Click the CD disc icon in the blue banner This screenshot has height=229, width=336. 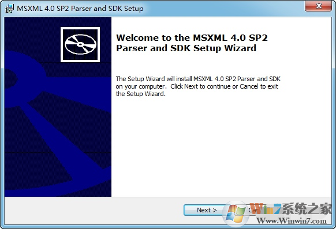click(x=80, y=44)
